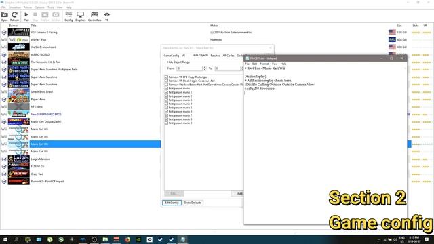Open the Emulation menu in Dolphin
This screenshot has width=434, height=244.
[15, 7]
